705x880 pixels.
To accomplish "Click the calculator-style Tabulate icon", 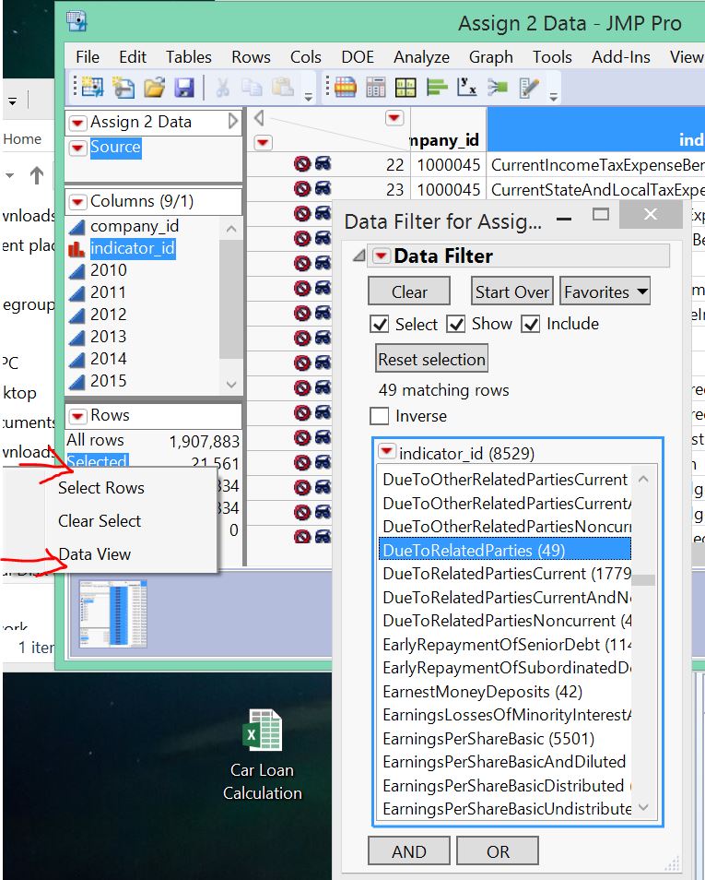I will point(376,88).
